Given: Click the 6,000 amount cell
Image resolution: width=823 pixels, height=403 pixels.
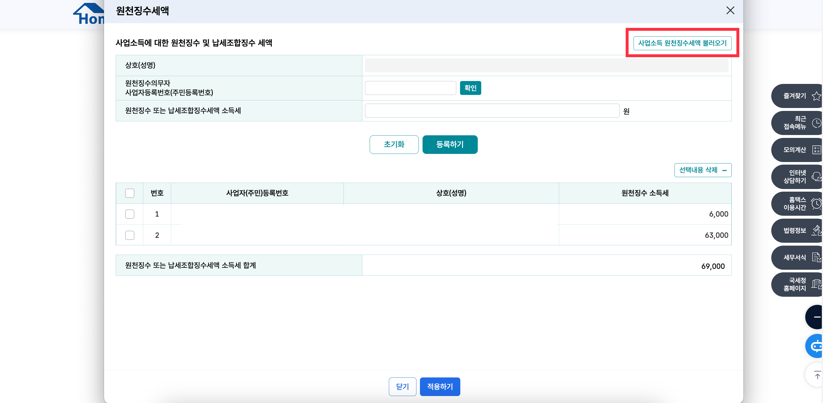Looking at the screenshot, I should click(645, 214).
